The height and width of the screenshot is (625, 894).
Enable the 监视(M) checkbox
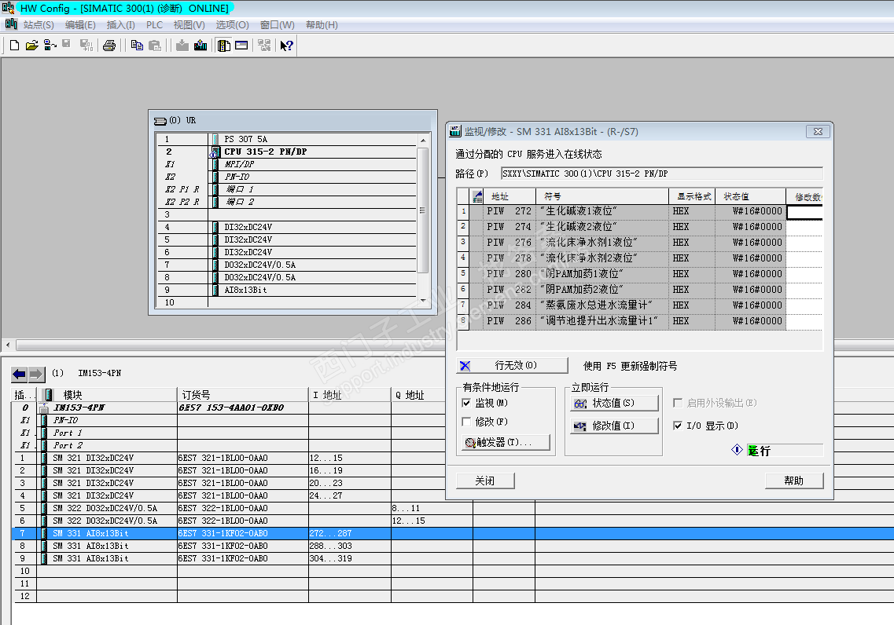coord(466,403)
